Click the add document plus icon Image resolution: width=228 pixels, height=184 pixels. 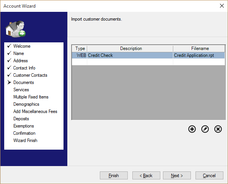[192, 129]
